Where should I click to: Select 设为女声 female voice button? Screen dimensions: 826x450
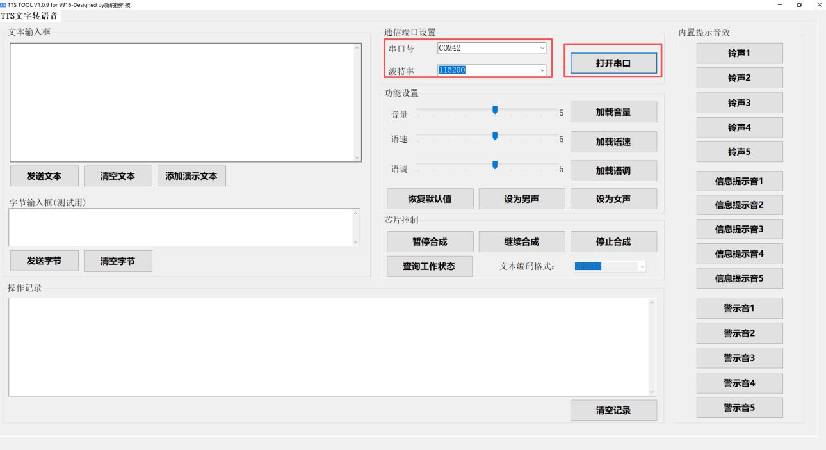tap(613, 199)
